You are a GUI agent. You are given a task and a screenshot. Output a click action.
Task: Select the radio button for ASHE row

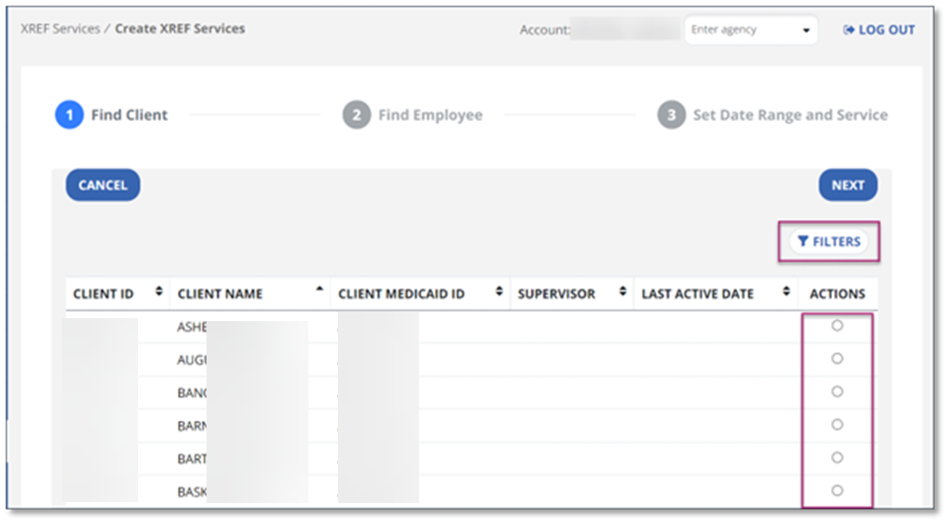837,326
